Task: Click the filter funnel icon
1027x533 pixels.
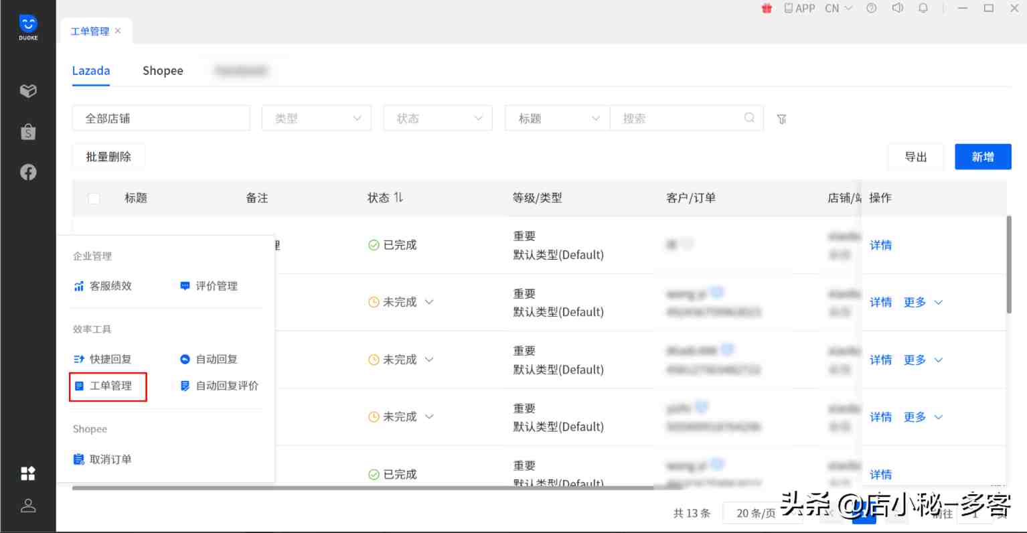Action: tap(781, 119)
